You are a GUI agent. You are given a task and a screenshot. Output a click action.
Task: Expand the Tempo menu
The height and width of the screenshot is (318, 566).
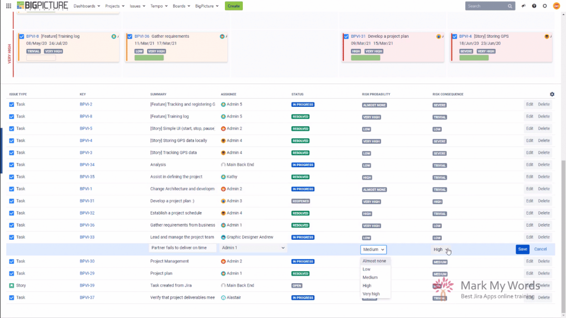[159, 6]
